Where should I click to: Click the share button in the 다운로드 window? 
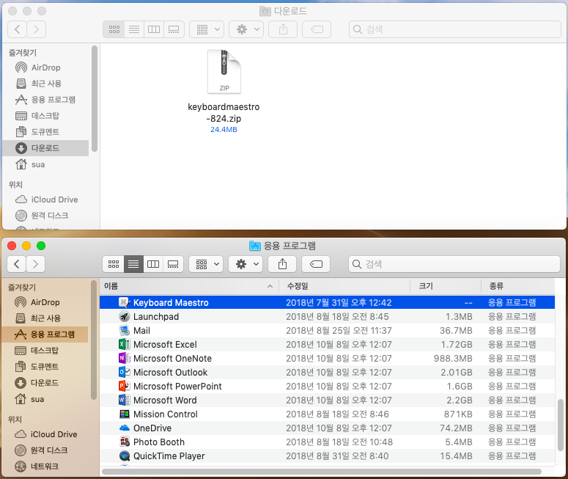coord(283,29)
